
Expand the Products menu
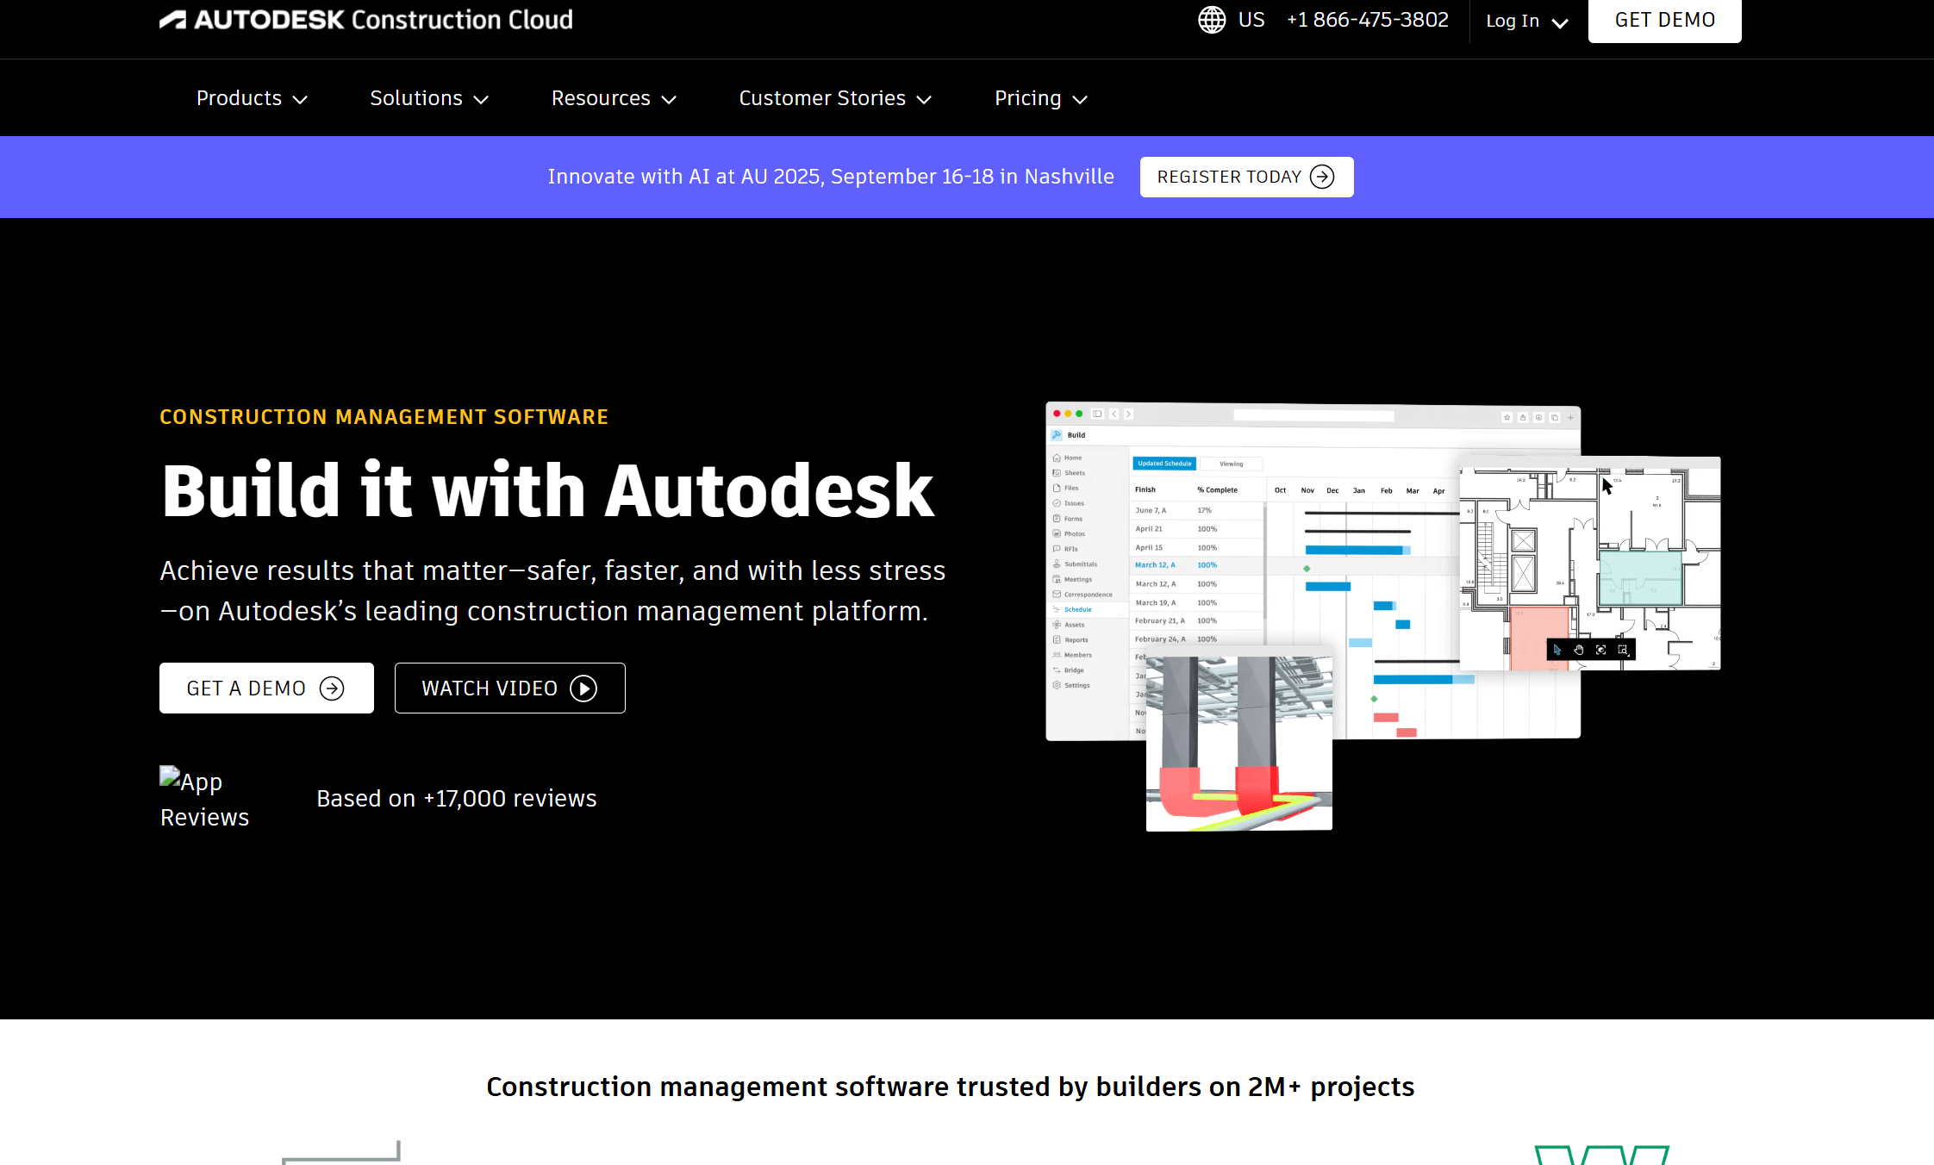coord(252,98)
